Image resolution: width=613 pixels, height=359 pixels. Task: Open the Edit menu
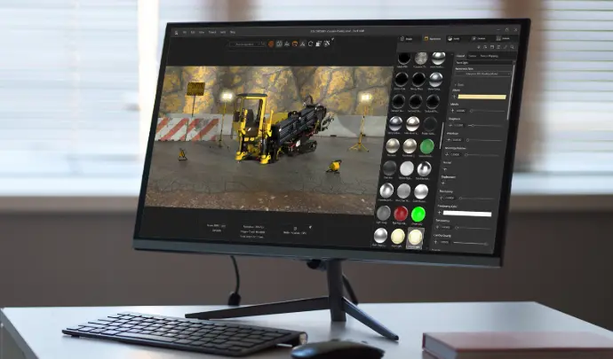pyautogui.click(x=193, y=33)
